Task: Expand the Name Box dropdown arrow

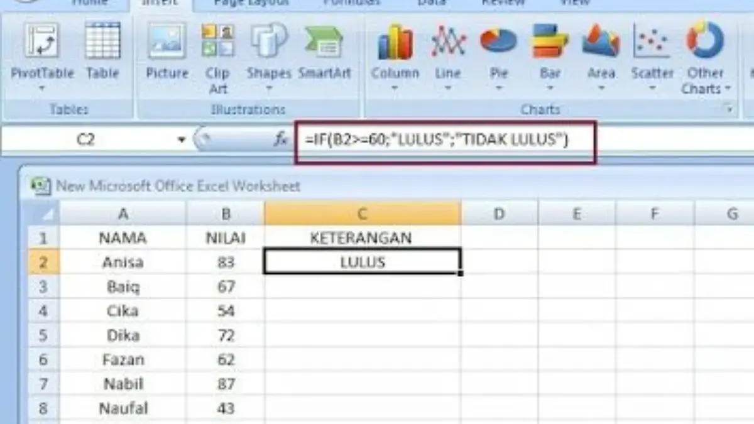Action: pos(182,139)
